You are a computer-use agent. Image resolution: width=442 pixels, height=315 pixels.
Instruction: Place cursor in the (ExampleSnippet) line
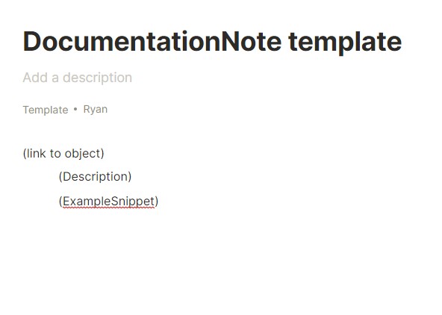tap(108, 202)
